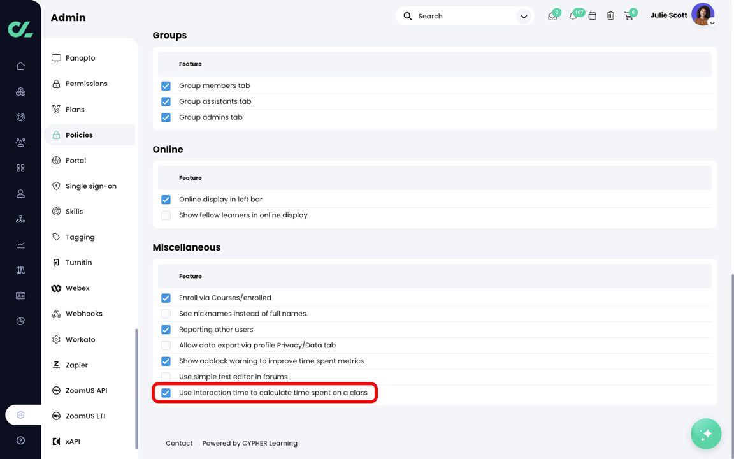734x459 pixels.
Task: Click the CYPHER logo at top left
Action: coord(20,29)
